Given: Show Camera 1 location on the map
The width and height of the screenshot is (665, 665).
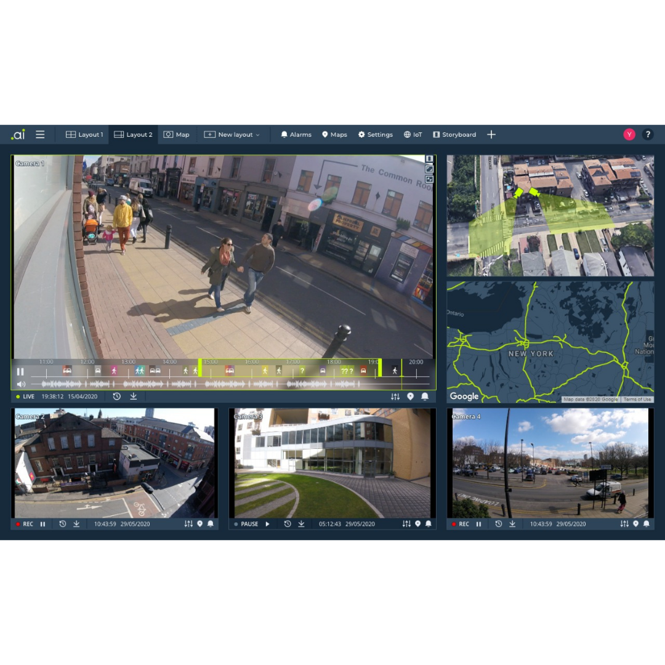Looking at the screenshot, I should click(410, 396).
